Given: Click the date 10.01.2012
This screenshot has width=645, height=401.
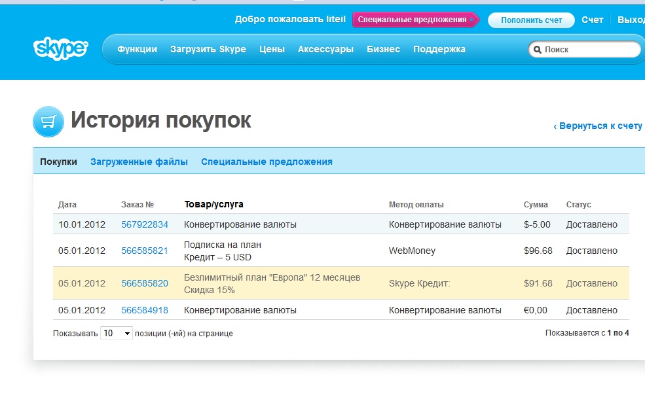Looking at the screenshot, I should (82, 224).
